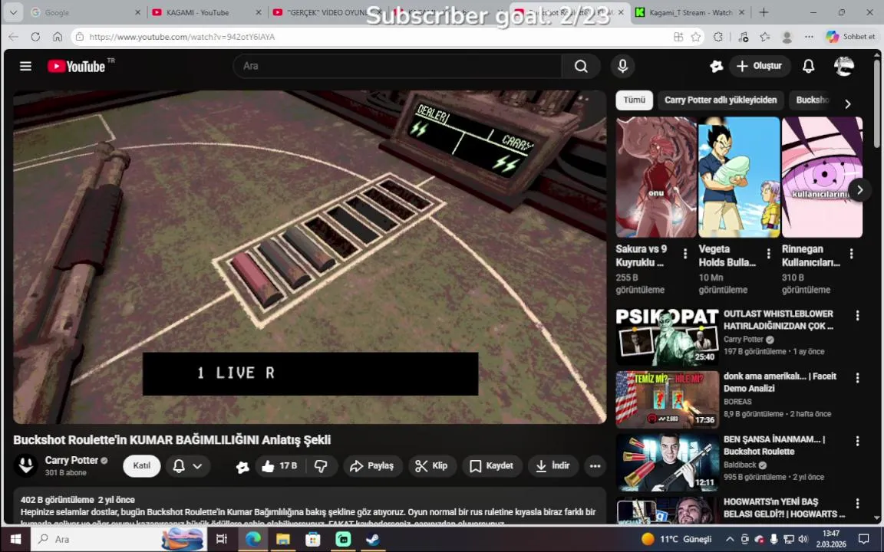Click the sparkle icon next to Oluştur
The image size is (884, 552).
[716, 67]
